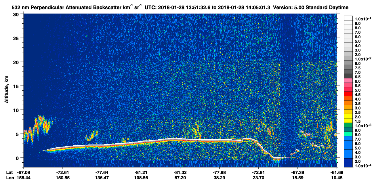
Task: Click the "Lon" row label
Action: [10, 178]
